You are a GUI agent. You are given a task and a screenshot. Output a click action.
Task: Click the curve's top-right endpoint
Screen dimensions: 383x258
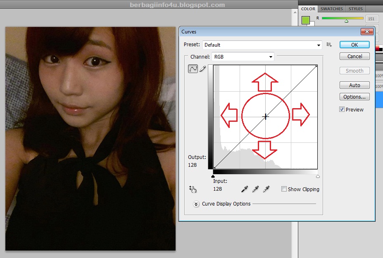(316, 66)
